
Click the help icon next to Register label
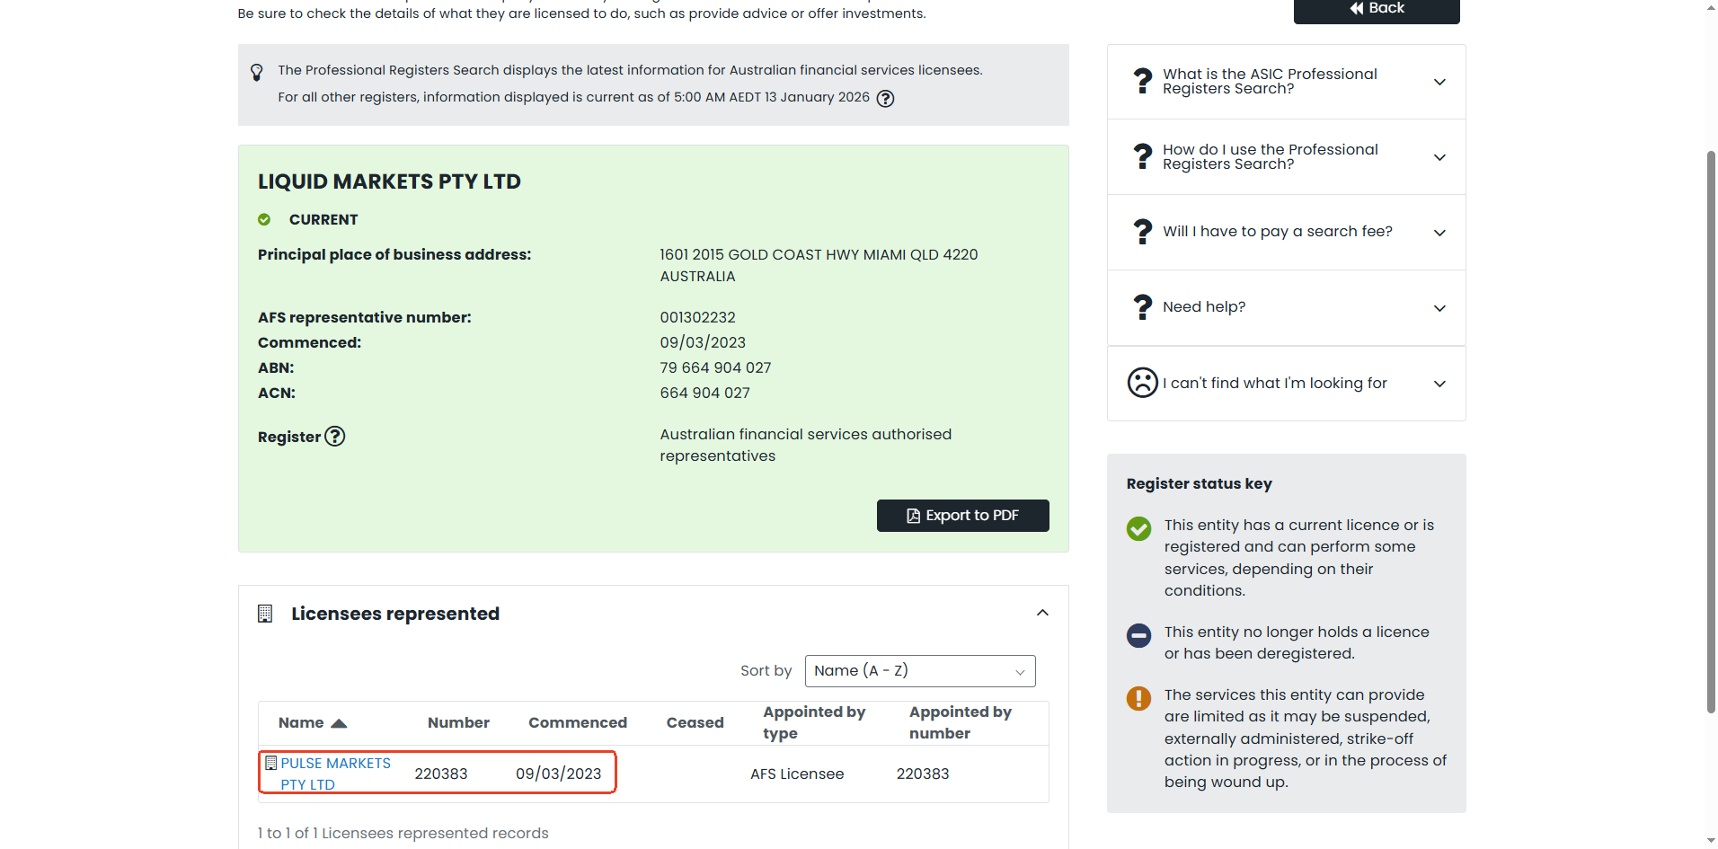click(334, 437)
